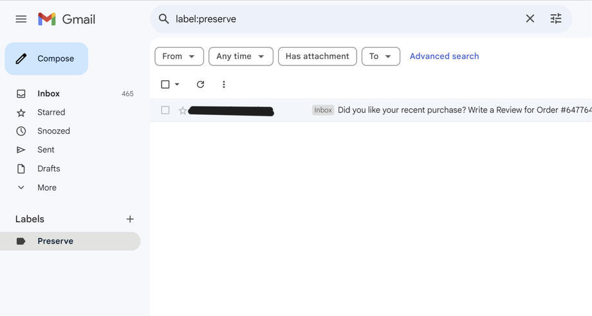This screenshot has width=592, height=316.
Task: Clear the search with the X icon
Action: 530,19
